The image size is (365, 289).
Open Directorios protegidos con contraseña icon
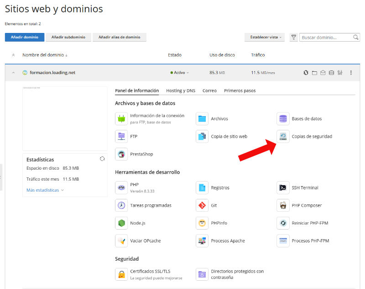click(x=202, y=274)
